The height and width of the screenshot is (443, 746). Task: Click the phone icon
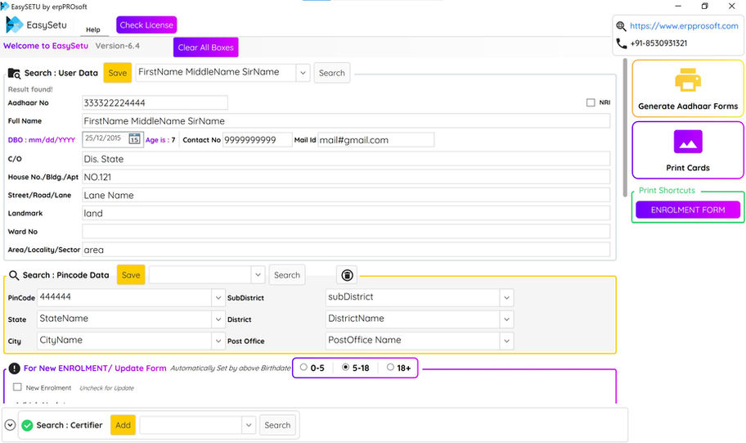pos(621,43)
